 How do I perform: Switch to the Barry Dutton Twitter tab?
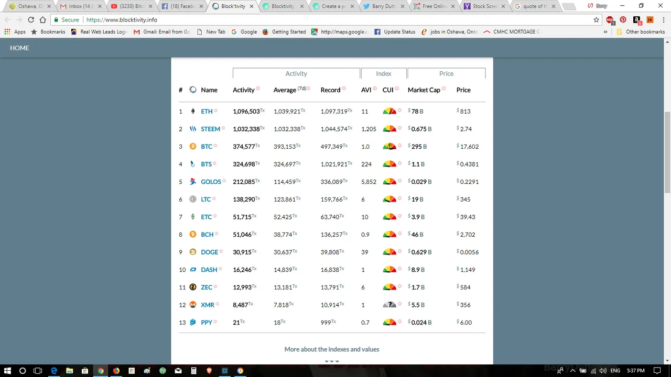(383, 6)
